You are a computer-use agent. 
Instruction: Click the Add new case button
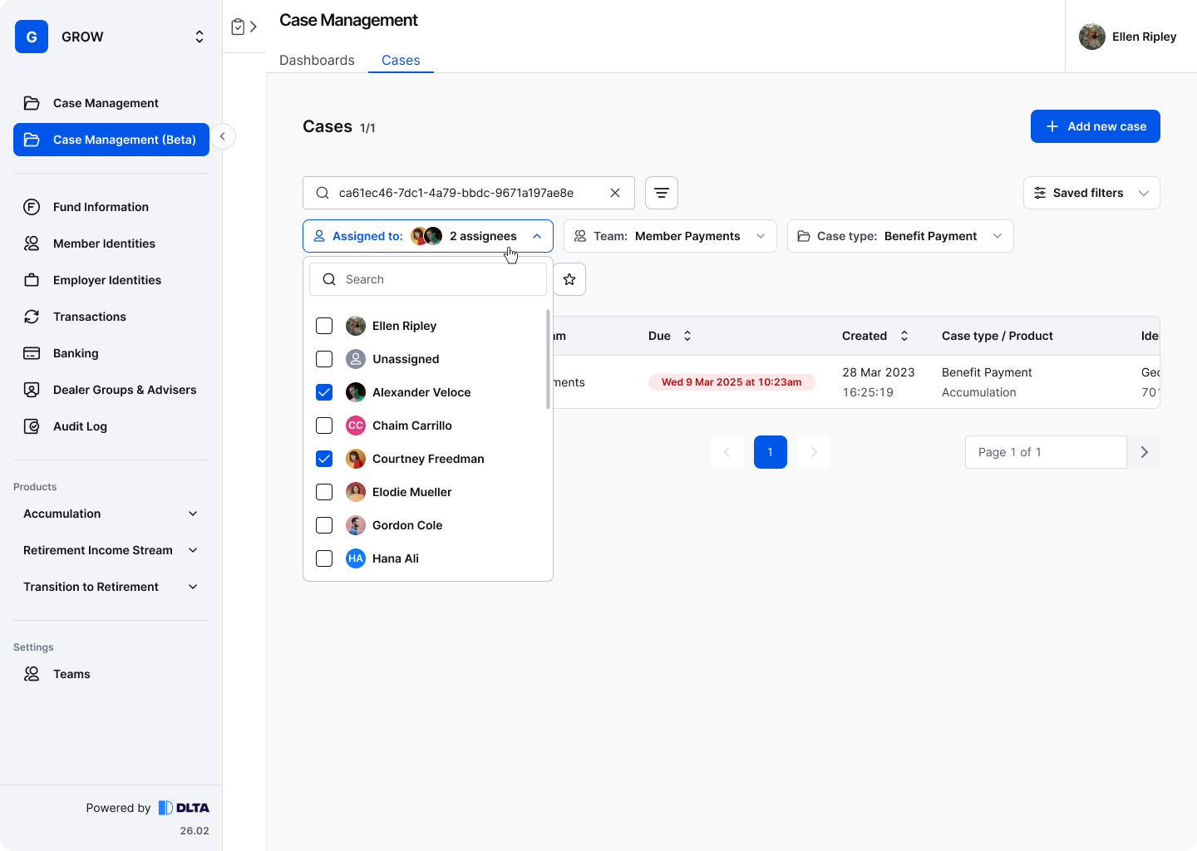[1095, 126]
